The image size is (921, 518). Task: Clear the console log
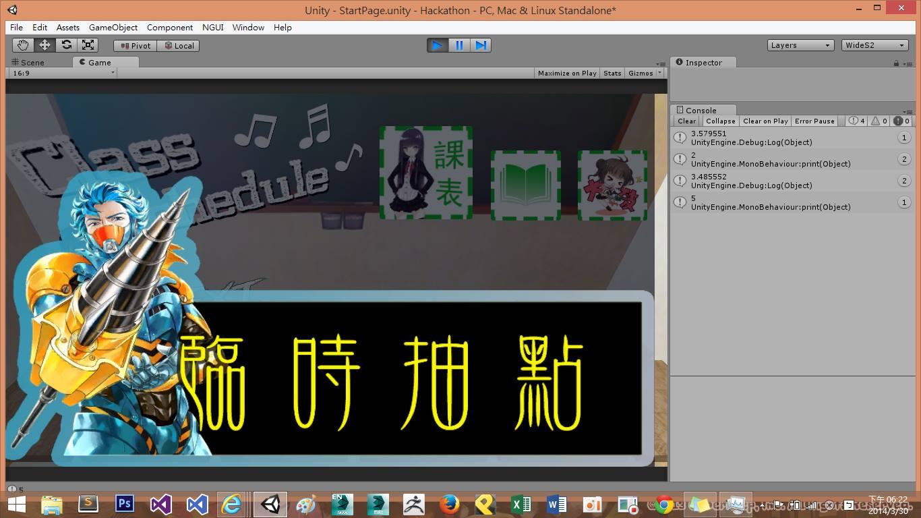(687, 121)
